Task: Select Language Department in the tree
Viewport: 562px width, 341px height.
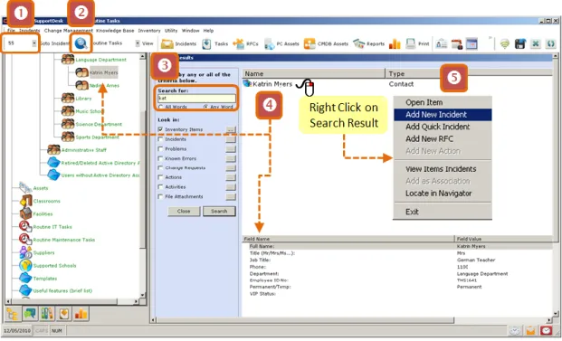Action: click(x=100, y=60)
